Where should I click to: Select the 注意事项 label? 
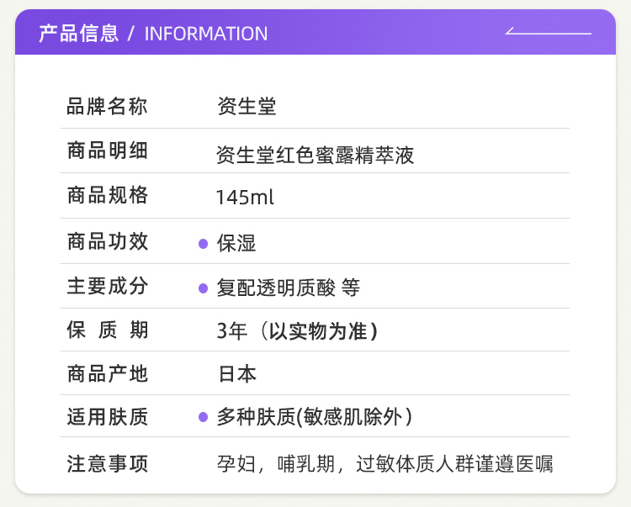click(x=107, y=463)
